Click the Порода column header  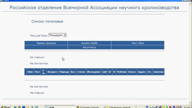(64, 72)
